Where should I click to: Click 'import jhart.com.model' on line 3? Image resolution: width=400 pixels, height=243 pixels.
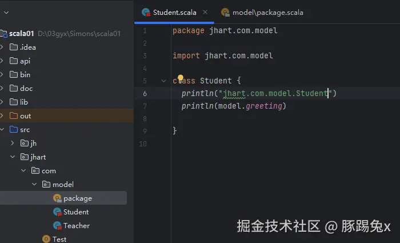[x=223, y=55]
